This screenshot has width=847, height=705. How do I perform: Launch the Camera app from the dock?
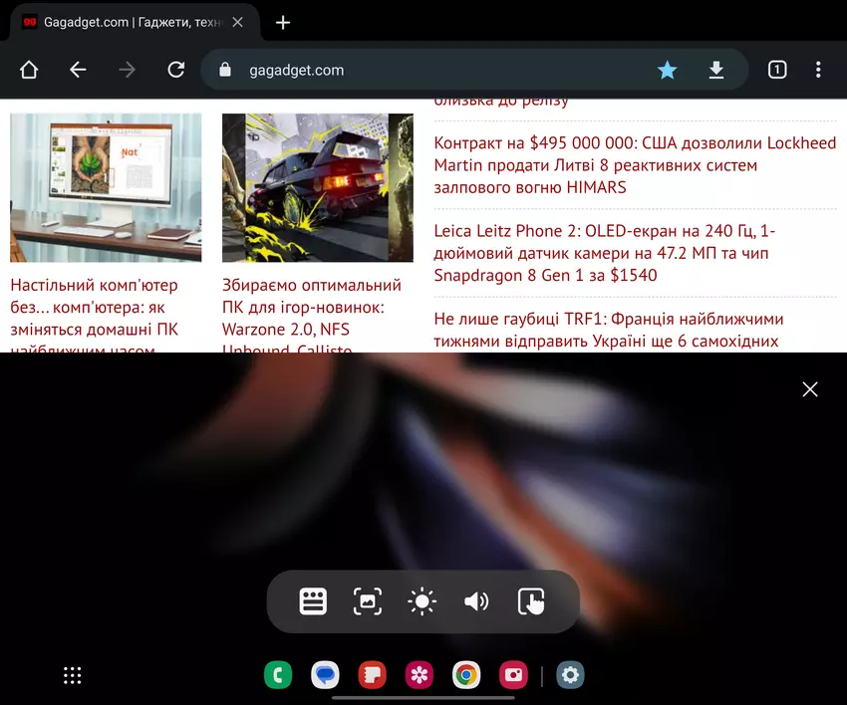click(513, 675)
